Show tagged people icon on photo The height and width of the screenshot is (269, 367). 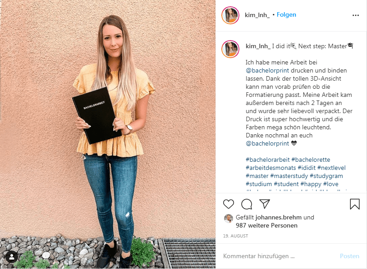click(x=11, y=257)
